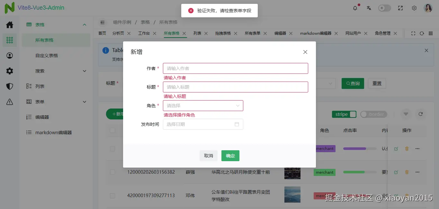Click the calendar icon in 发布时间 field
Image resolution: width=439 pixels, height=209 pixels.
coord(237,124)
